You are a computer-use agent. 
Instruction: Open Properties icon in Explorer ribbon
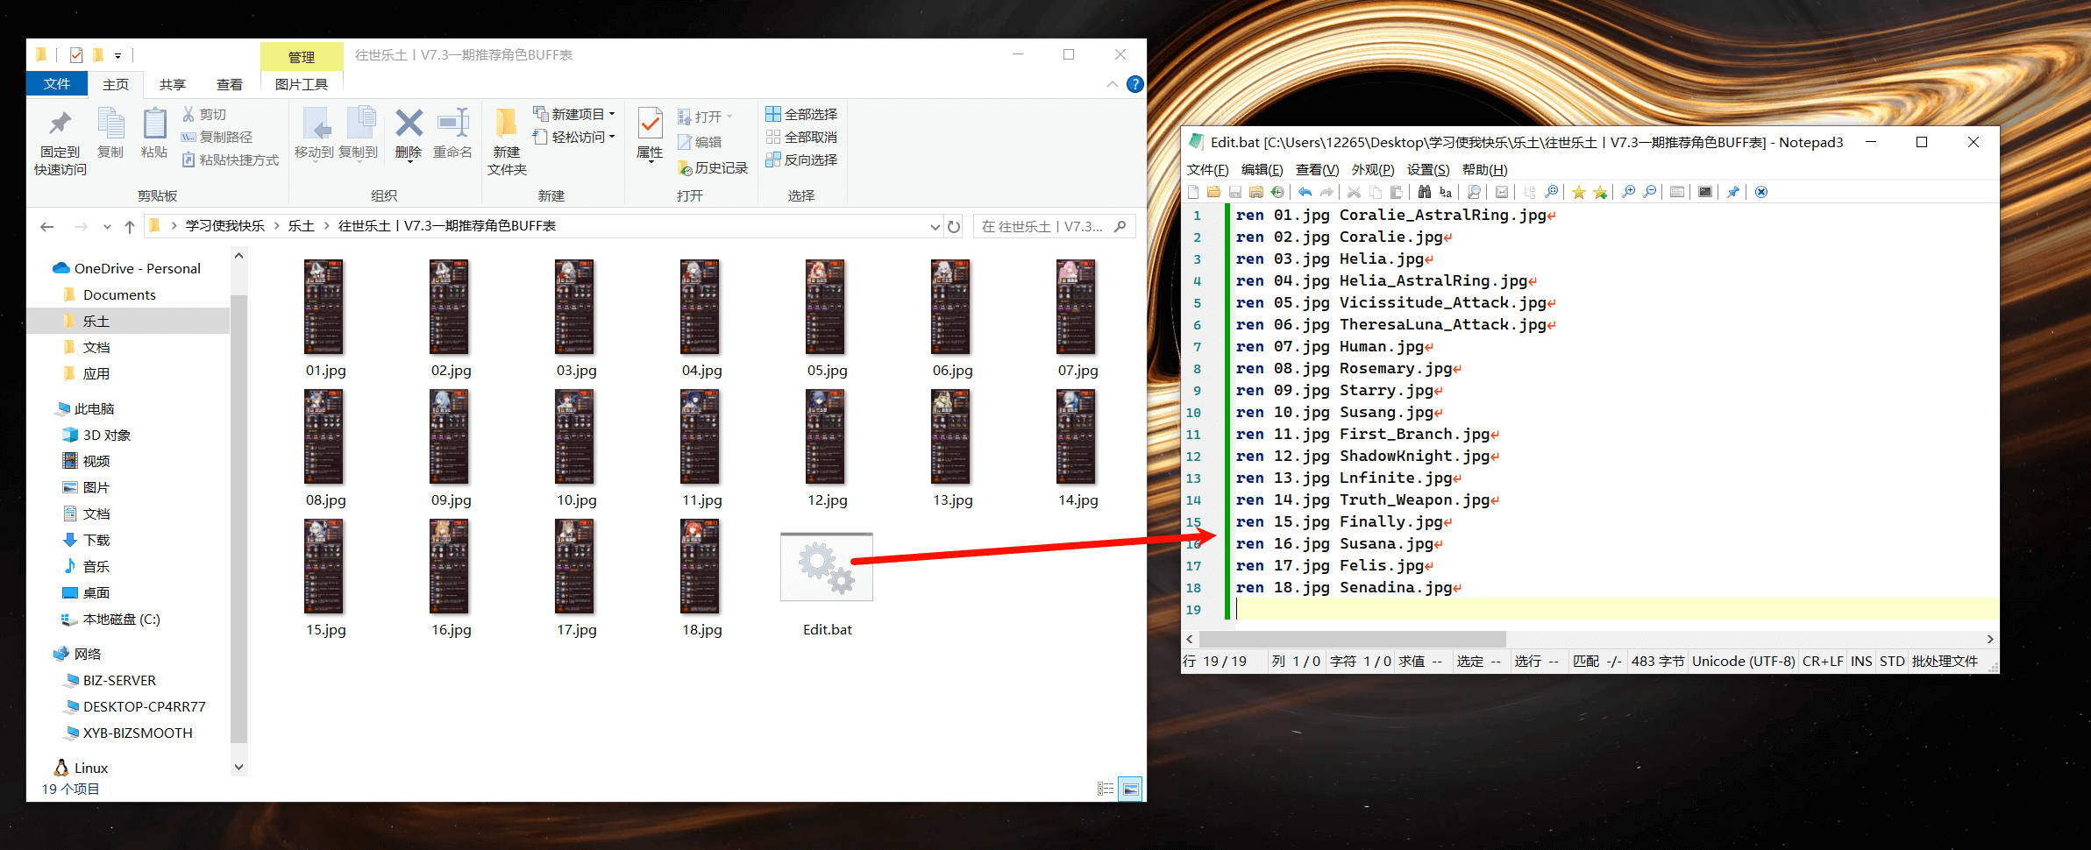tap(650, 134)
